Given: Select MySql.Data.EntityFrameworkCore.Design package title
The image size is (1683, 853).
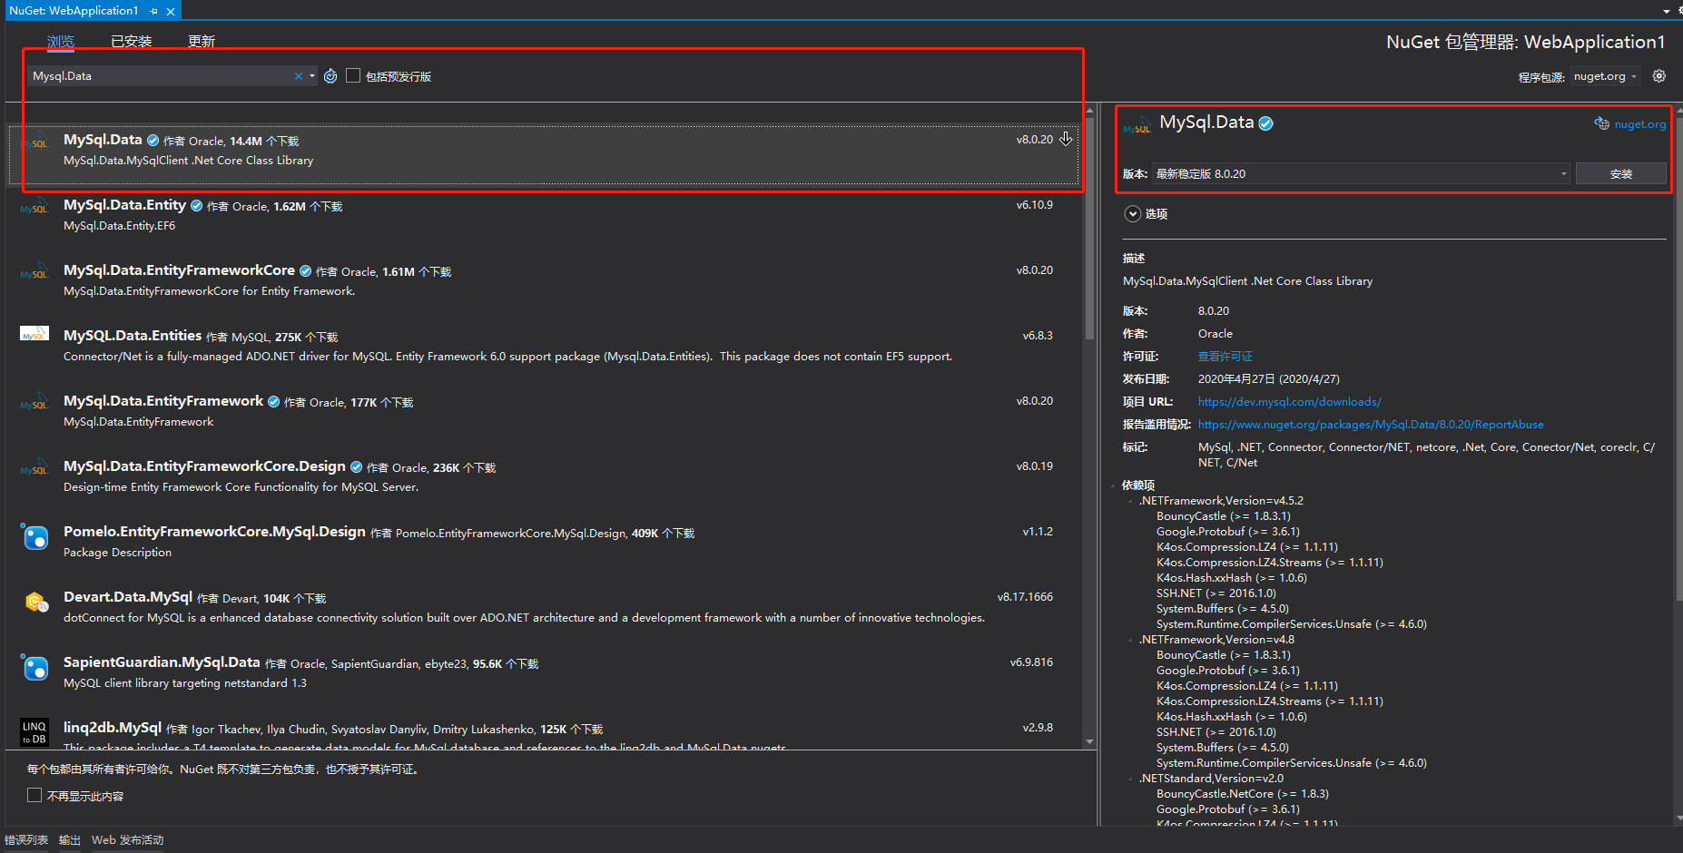Looking at the screenshot, I should [204, 466].
